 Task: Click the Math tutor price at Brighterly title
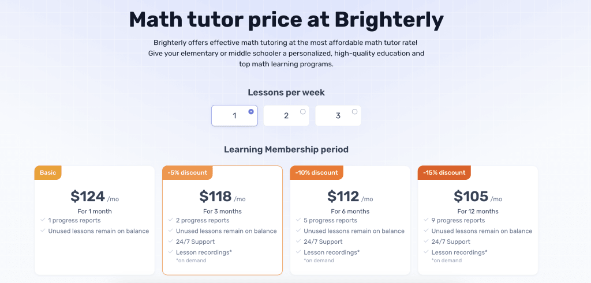click(x=286, y=20)
